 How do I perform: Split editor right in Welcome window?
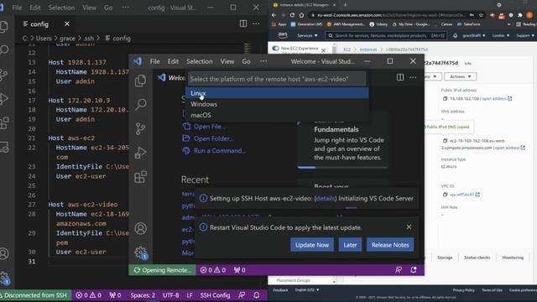[x=400, y=77]
